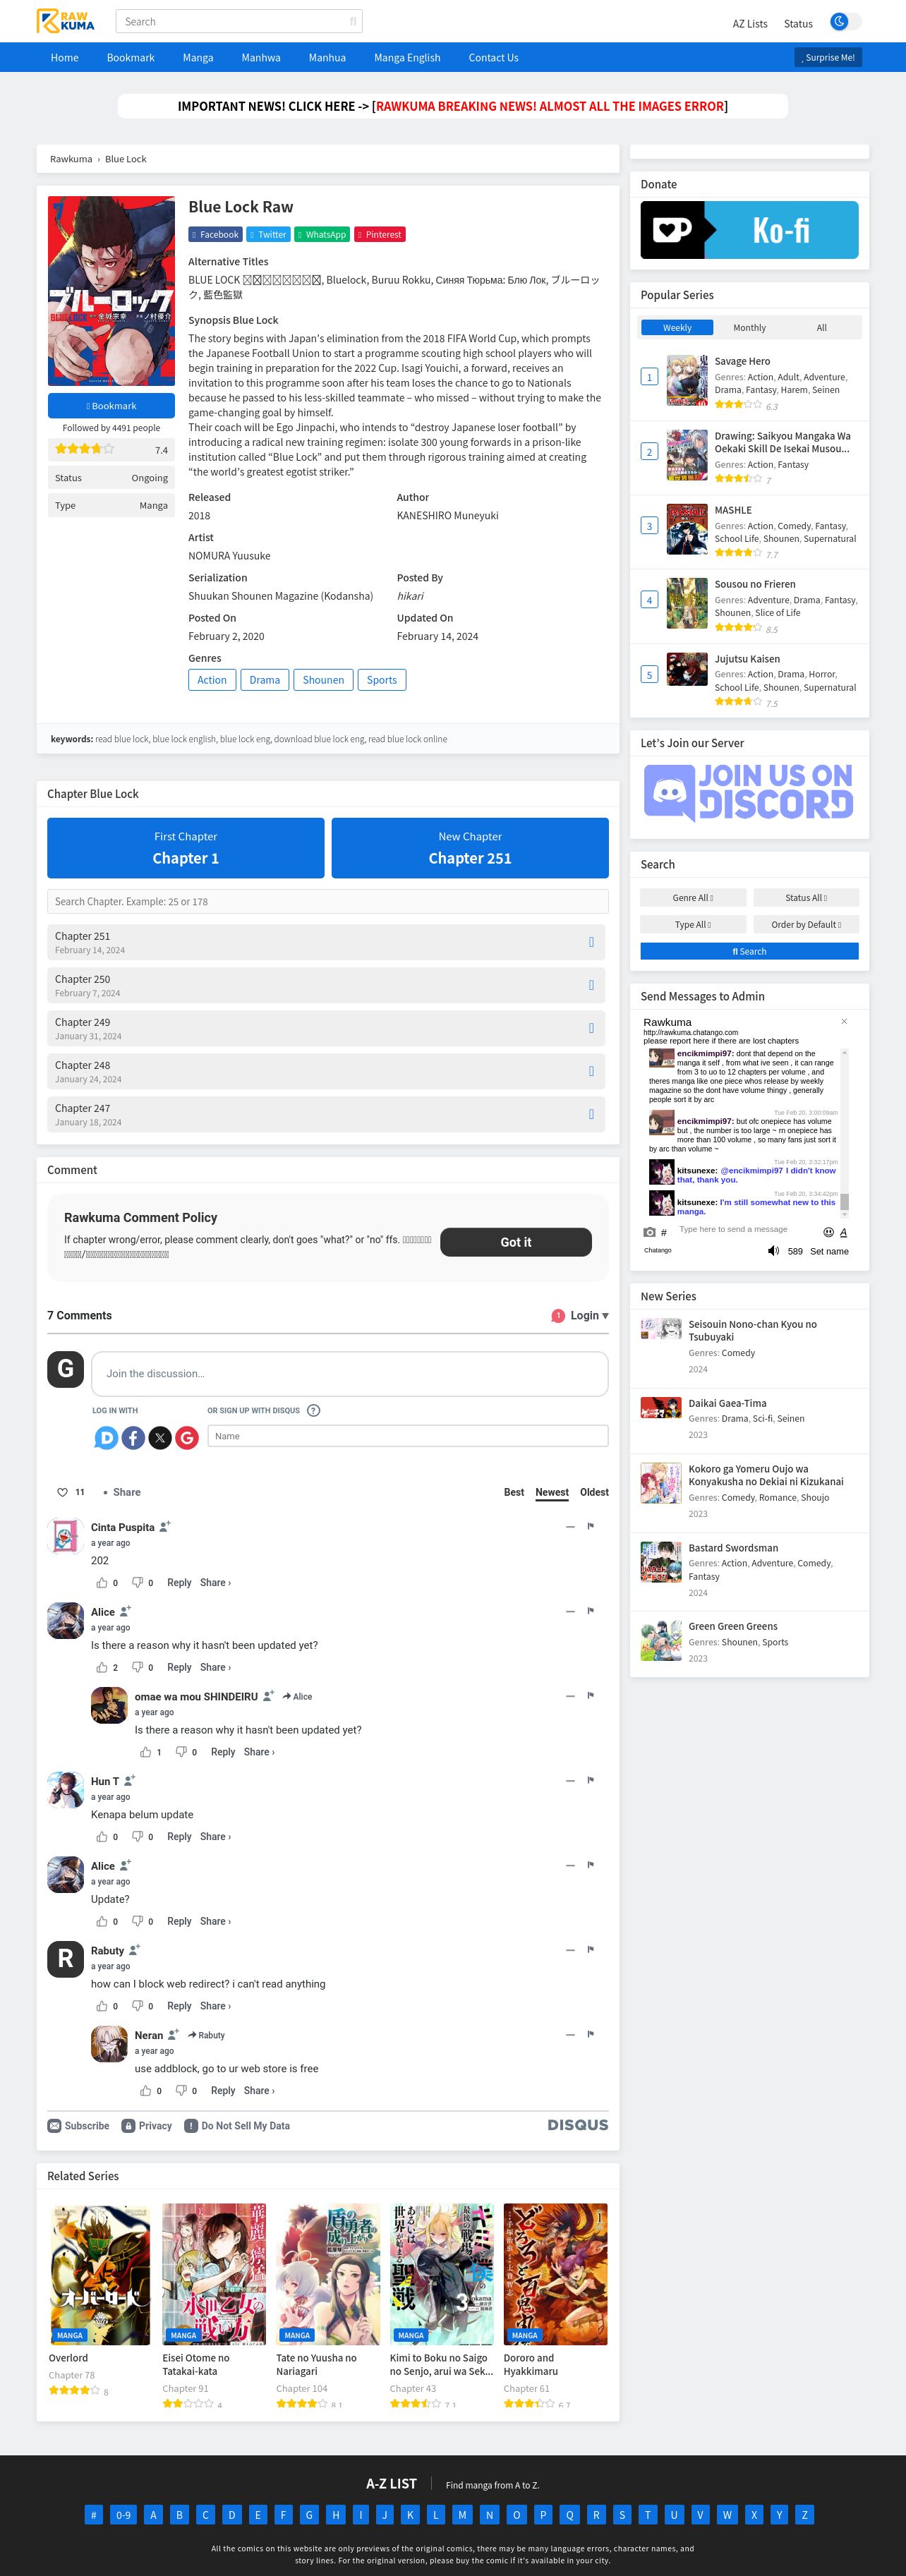Open the Type All dropdown
Image resolution: width=906 pixels, height=2576 pixels.
pos(693,924)
